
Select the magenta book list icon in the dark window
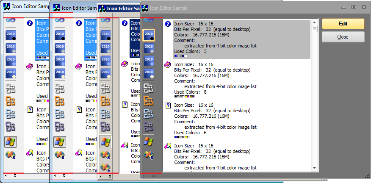coord(168,65)
